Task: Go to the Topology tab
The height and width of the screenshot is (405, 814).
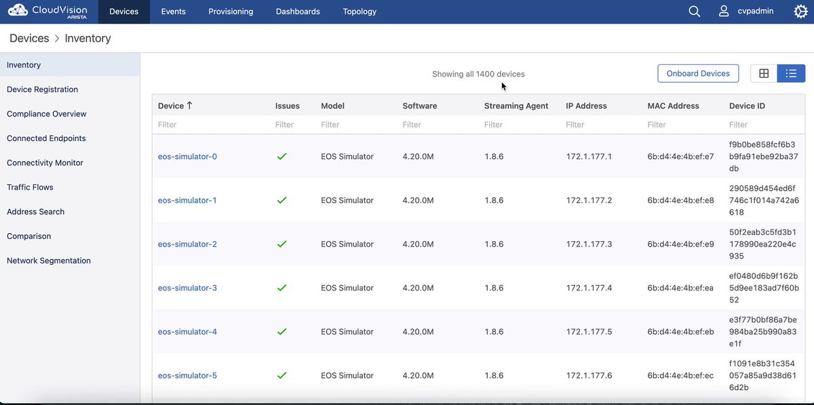Action: [360, 12]
